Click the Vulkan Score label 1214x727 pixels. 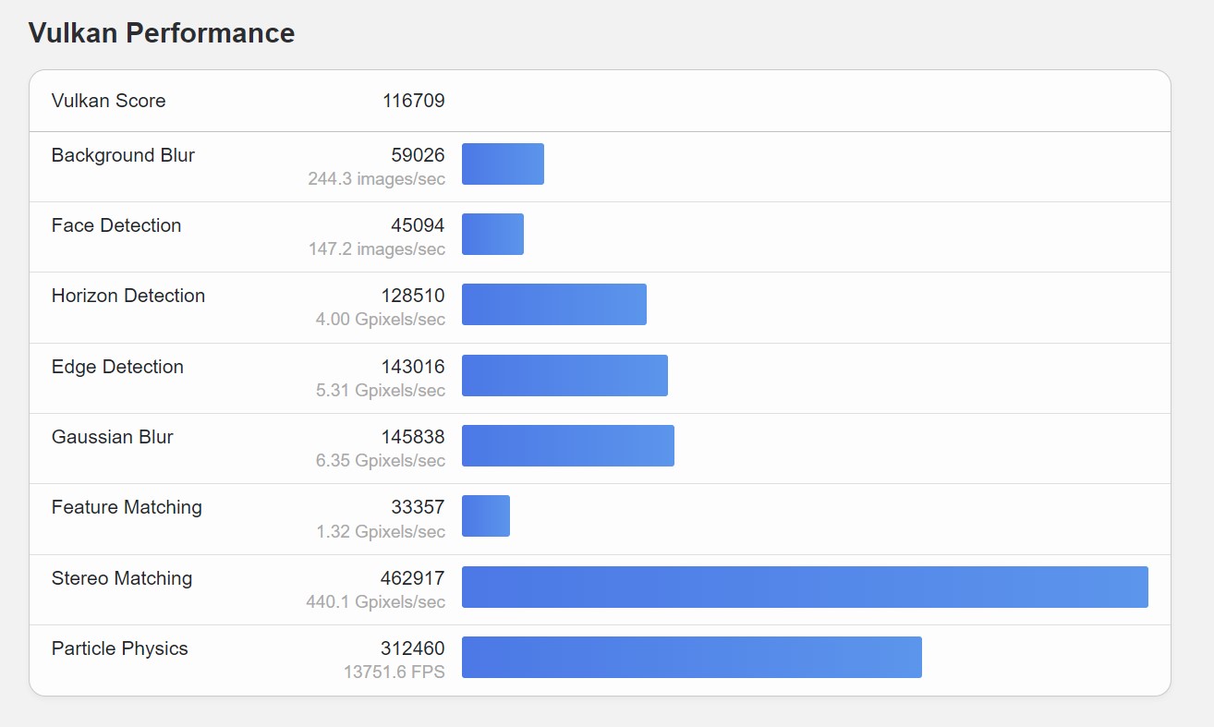(109, 101)
